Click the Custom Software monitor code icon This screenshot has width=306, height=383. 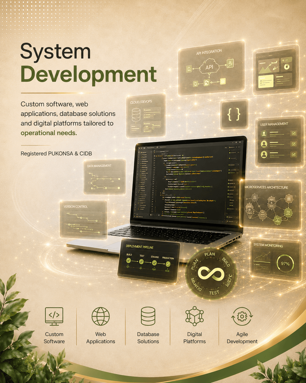tap(54, 316)
